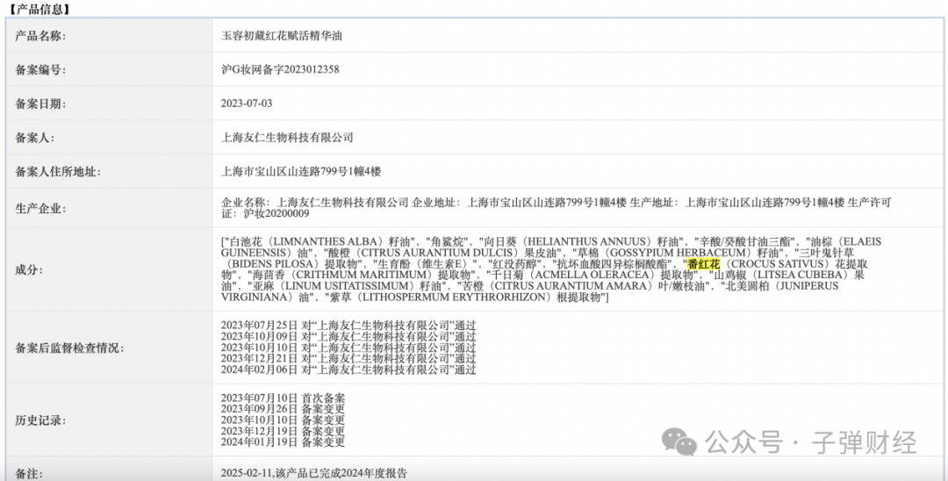Click the filing date 2023-07-03

(x=247, y=104)
